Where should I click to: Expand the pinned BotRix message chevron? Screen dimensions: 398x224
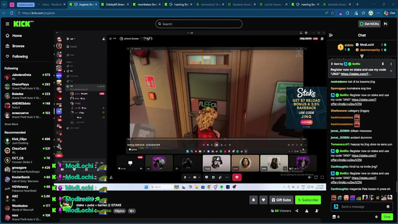point(391,71)
